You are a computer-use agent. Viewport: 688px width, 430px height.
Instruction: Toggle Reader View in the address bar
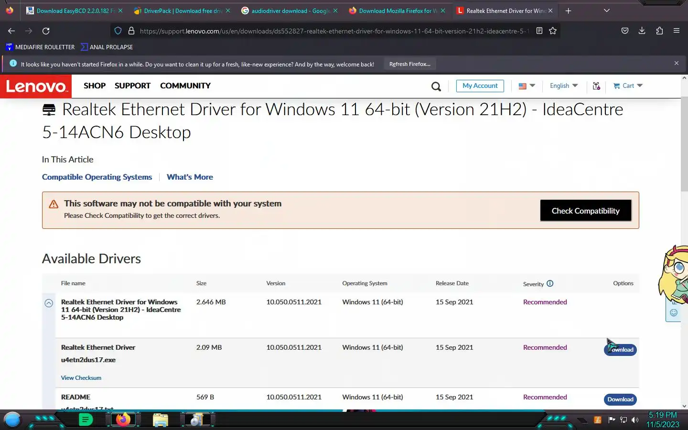(x=539, y=31)
